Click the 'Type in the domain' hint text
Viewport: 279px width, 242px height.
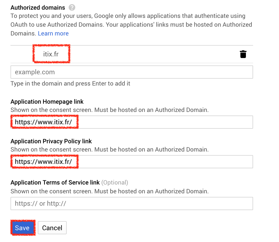point(70,84)
